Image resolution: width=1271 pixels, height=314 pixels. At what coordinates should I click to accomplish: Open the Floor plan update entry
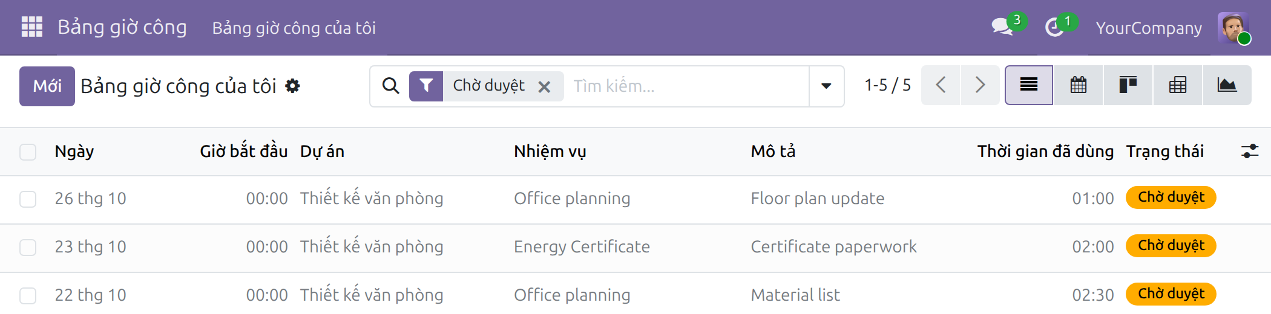[818, 199]
